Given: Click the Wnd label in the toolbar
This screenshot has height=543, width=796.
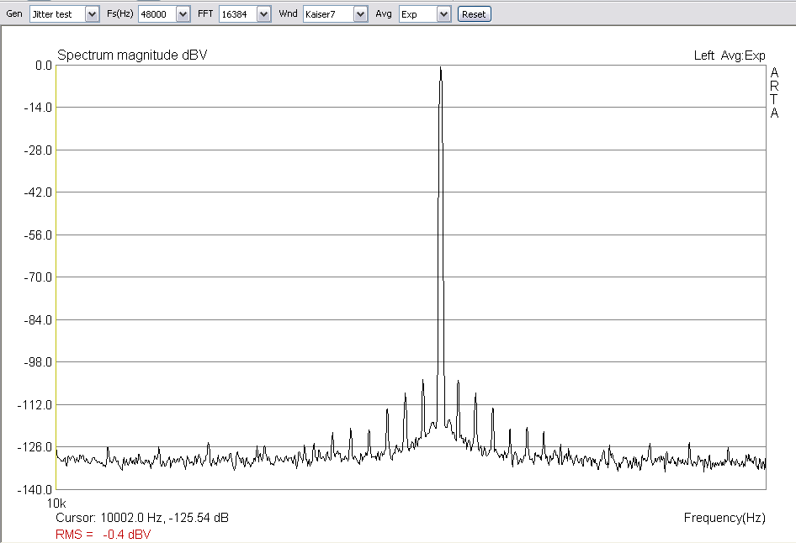Looking at the screenshot, I should [x=288, y=13].
